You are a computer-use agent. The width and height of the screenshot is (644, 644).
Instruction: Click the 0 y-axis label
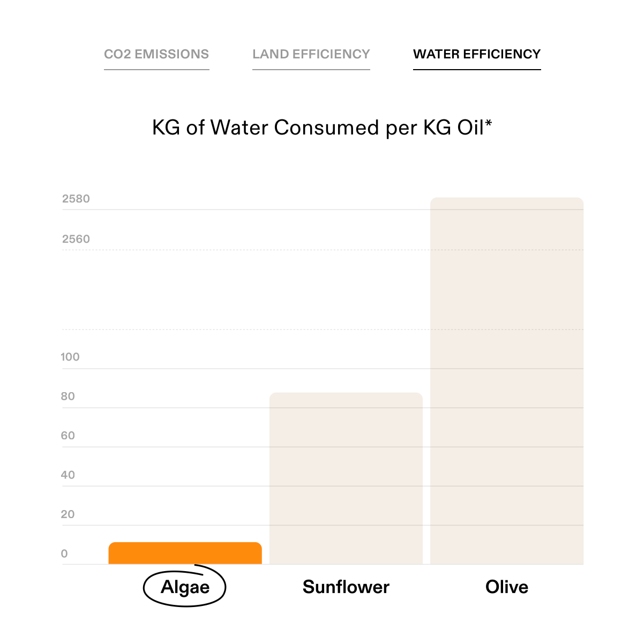pos(64,554)
